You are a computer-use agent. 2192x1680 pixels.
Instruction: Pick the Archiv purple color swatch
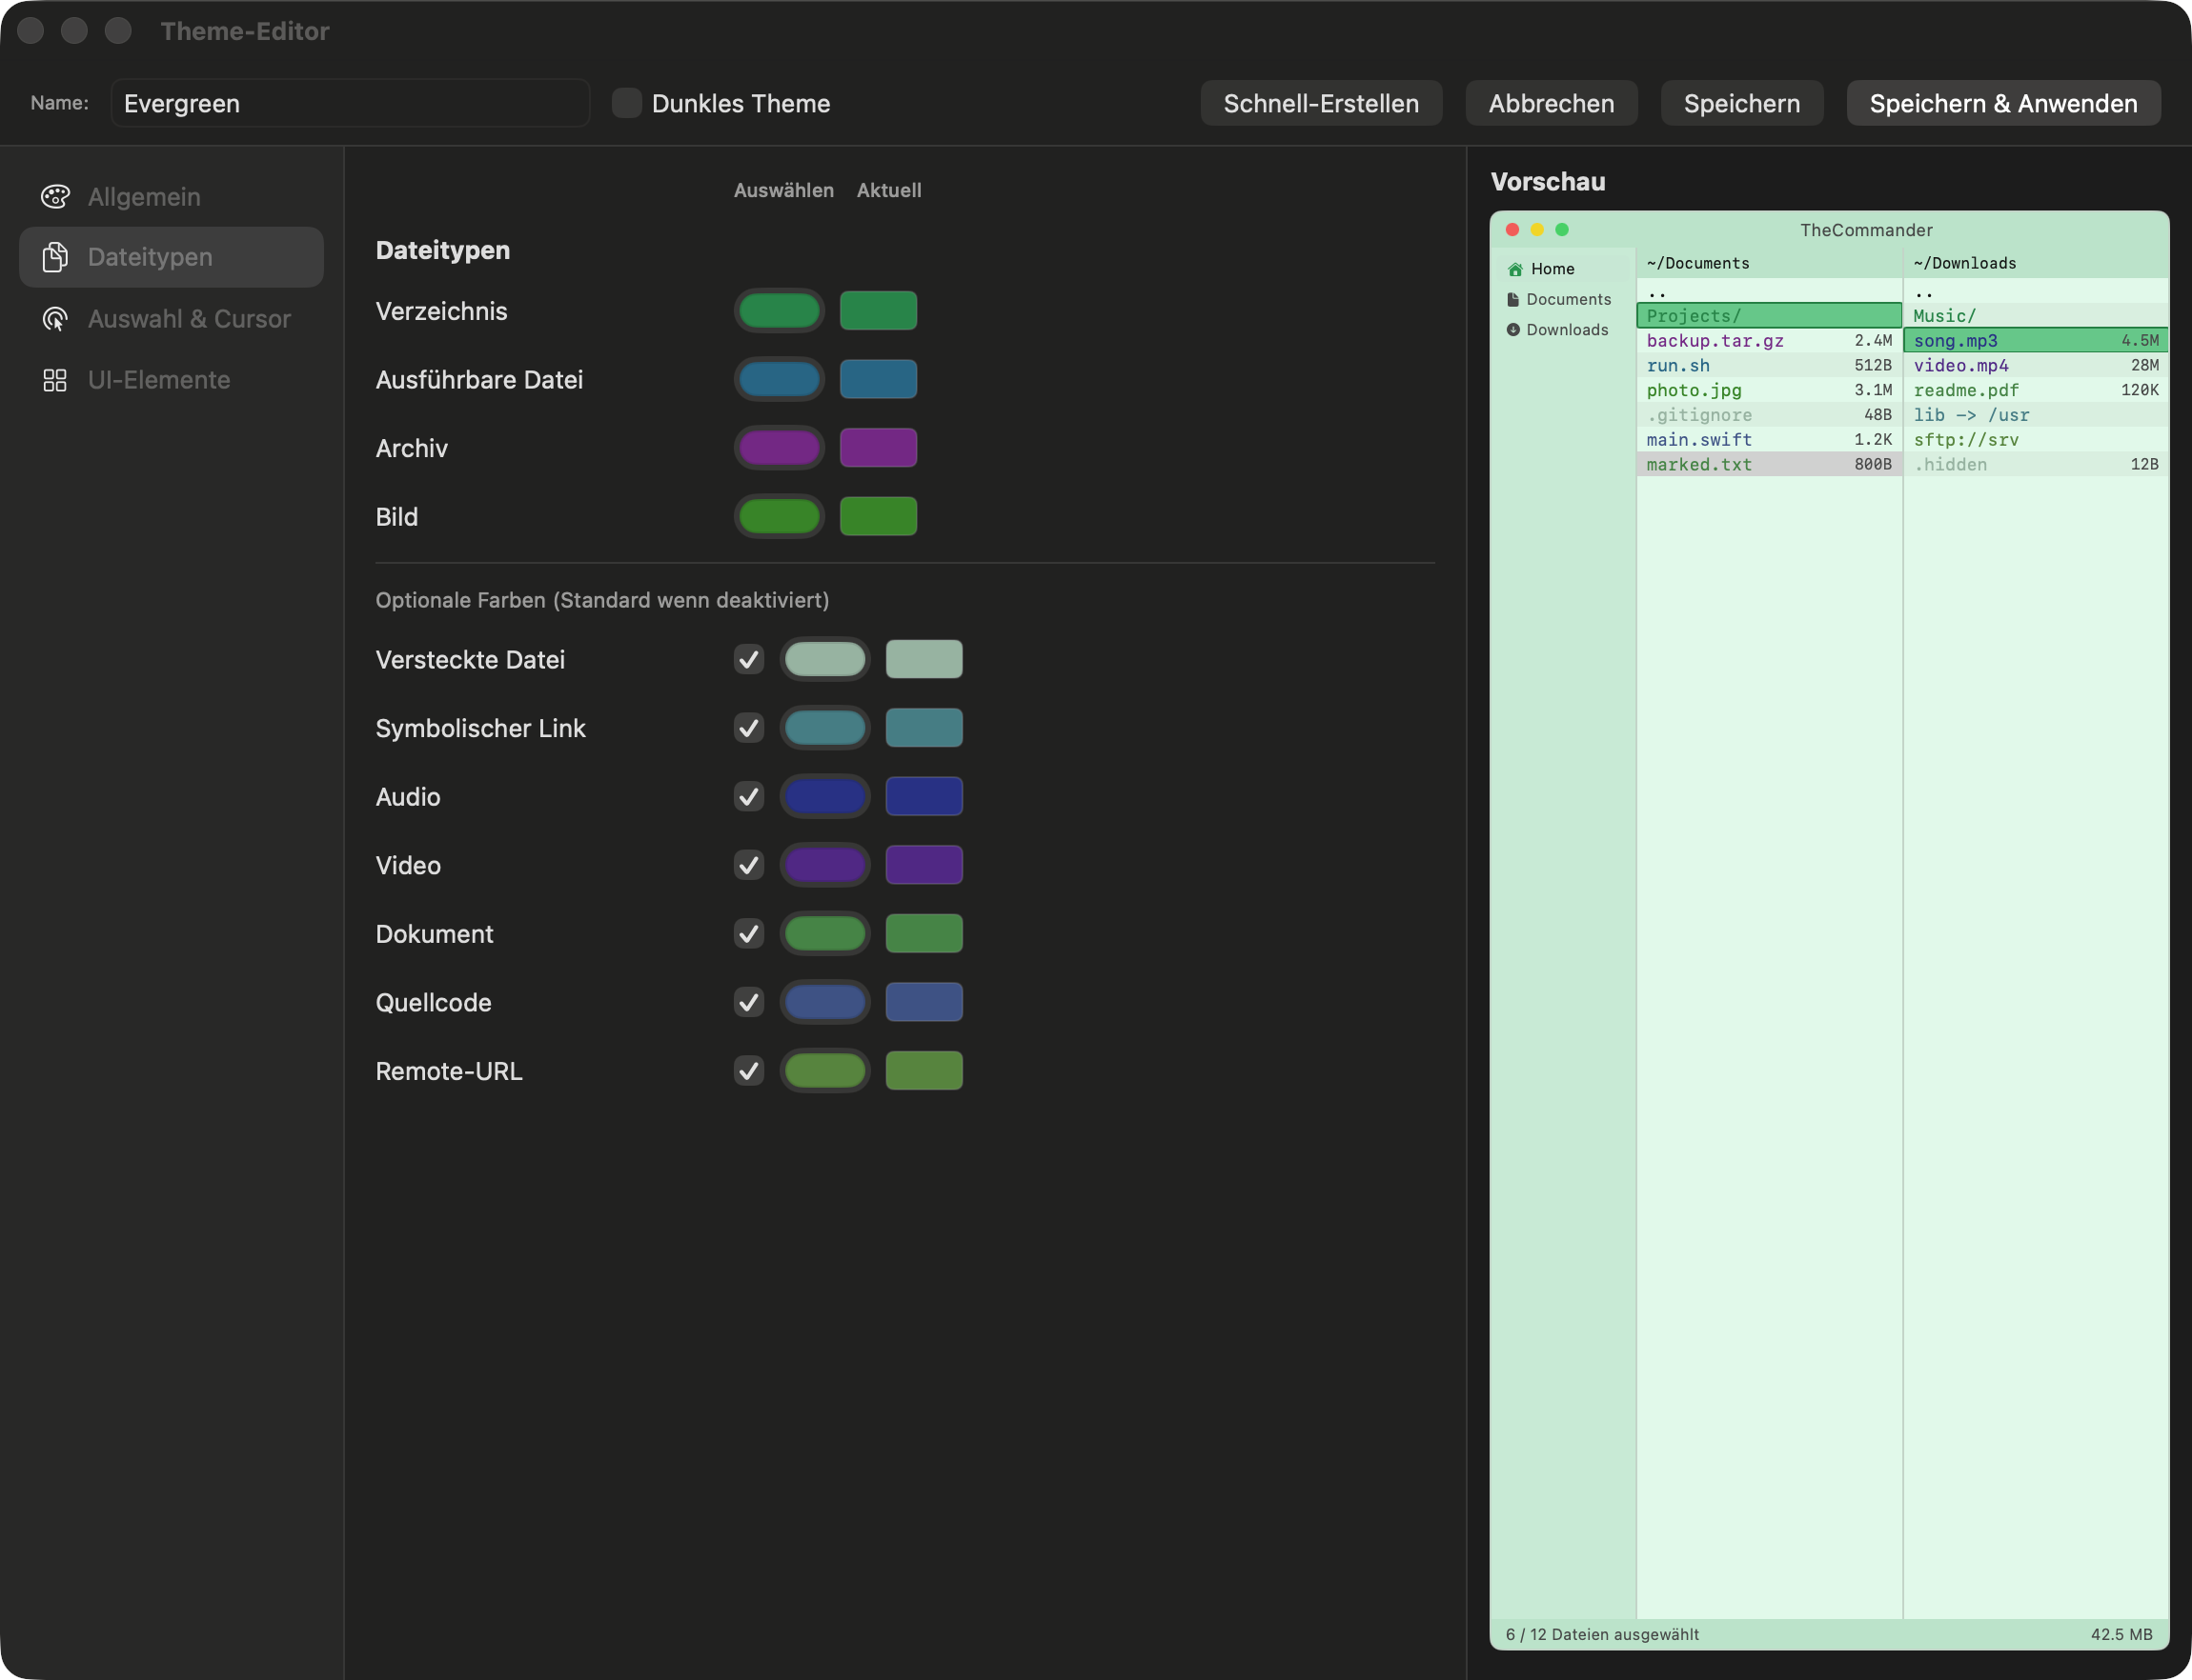point(779,447)
